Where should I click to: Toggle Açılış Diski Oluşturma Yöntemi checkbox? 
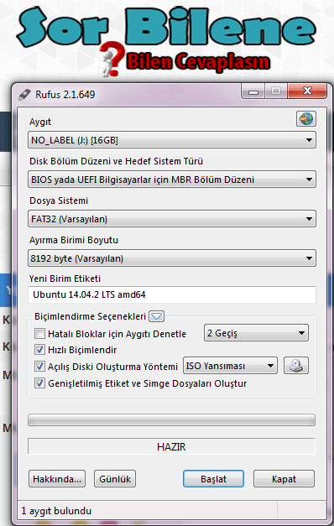(x=39, y=366)
